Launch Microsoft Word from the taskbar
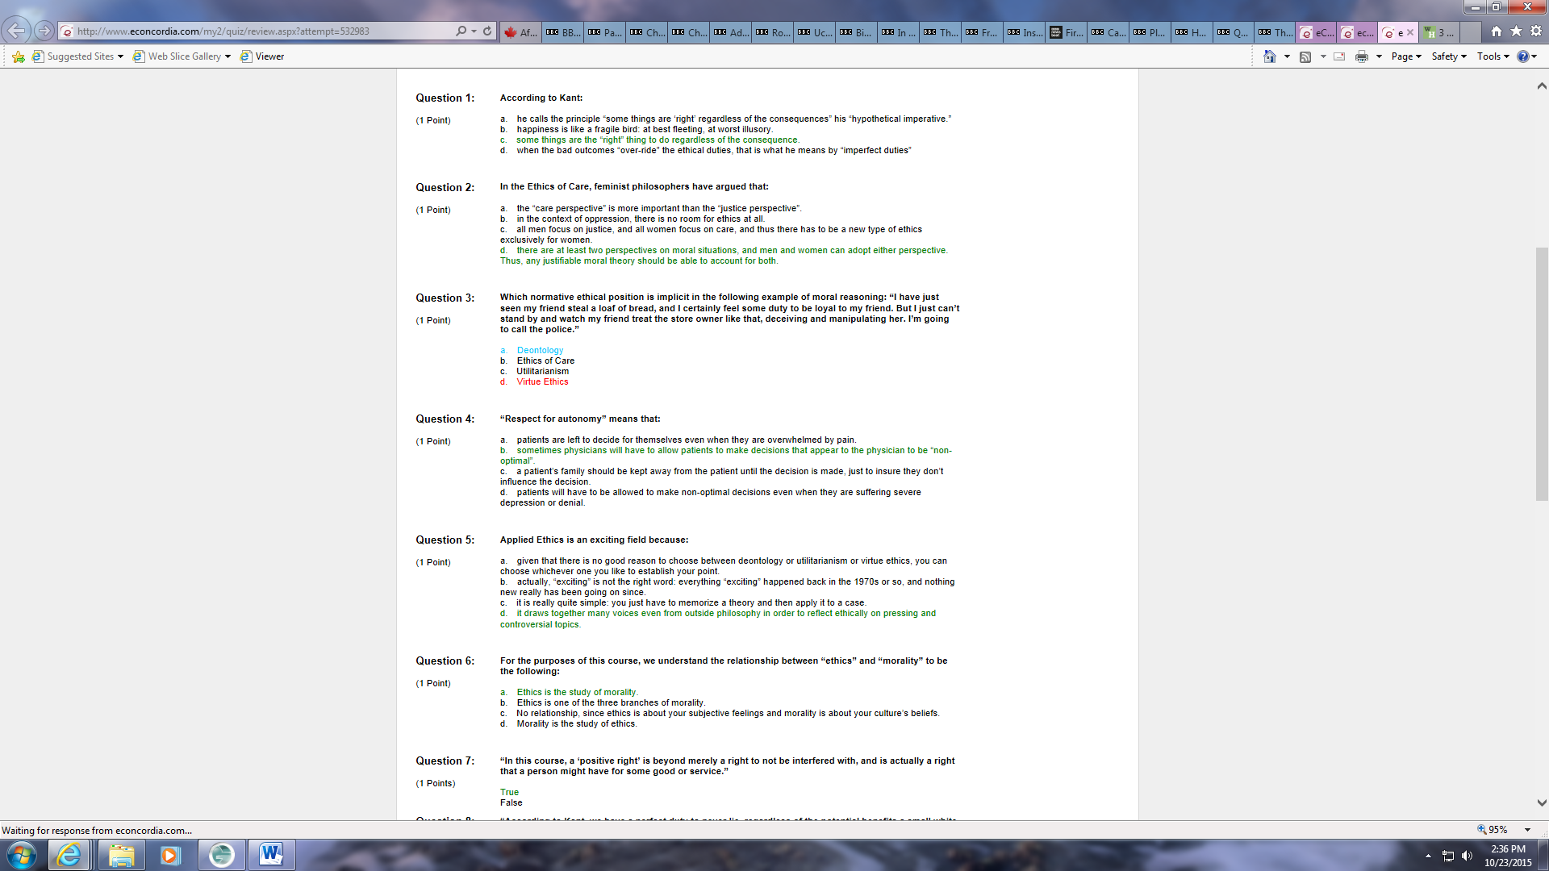 tap(271, 854)
